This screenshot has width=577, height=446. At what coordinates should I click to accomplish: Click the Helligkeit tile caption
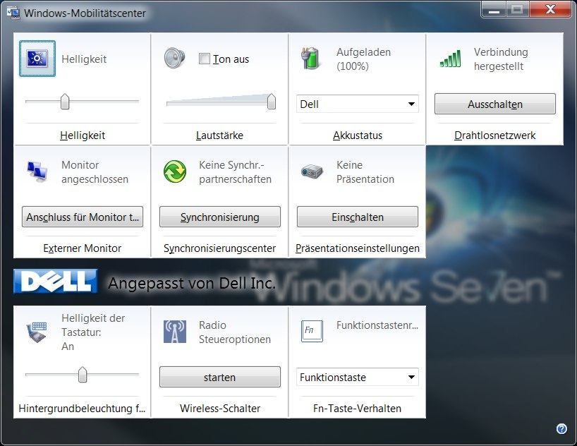tap(83, 135)
